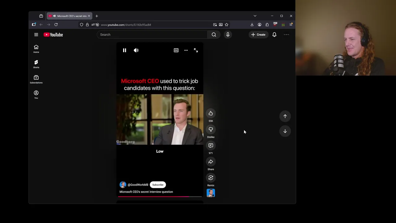Click the address bar URL youtube.com/shorts

tap(126, 25)
